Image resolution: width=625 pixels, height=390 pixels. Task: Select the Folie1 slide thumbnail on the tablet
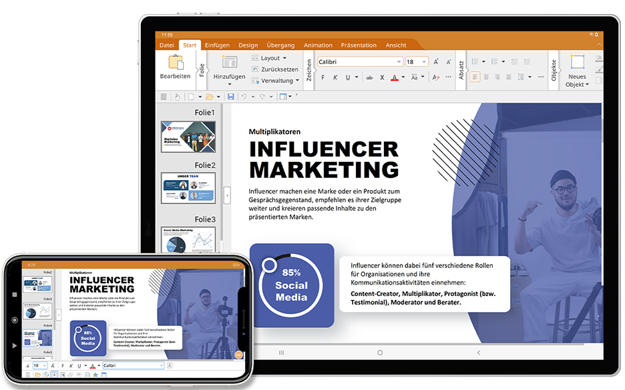[188, 137]
